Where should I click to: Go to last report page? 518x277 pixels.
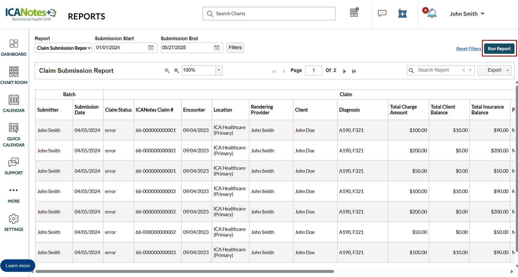[354, 71]
